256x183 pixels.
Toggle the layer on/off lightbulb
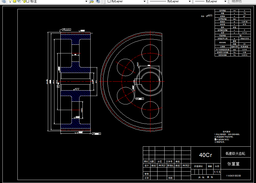pos(10,1)
